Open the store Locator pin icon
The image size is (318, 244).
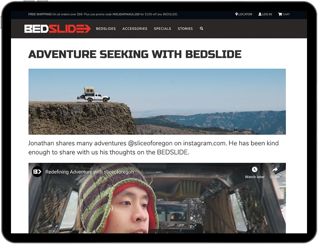[236, 14]
